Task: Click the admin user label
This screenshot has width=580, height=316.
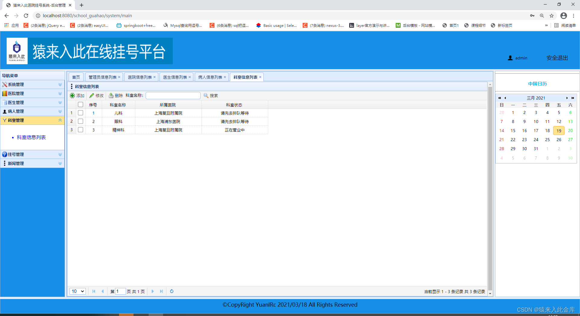Action: click(521, 58)
